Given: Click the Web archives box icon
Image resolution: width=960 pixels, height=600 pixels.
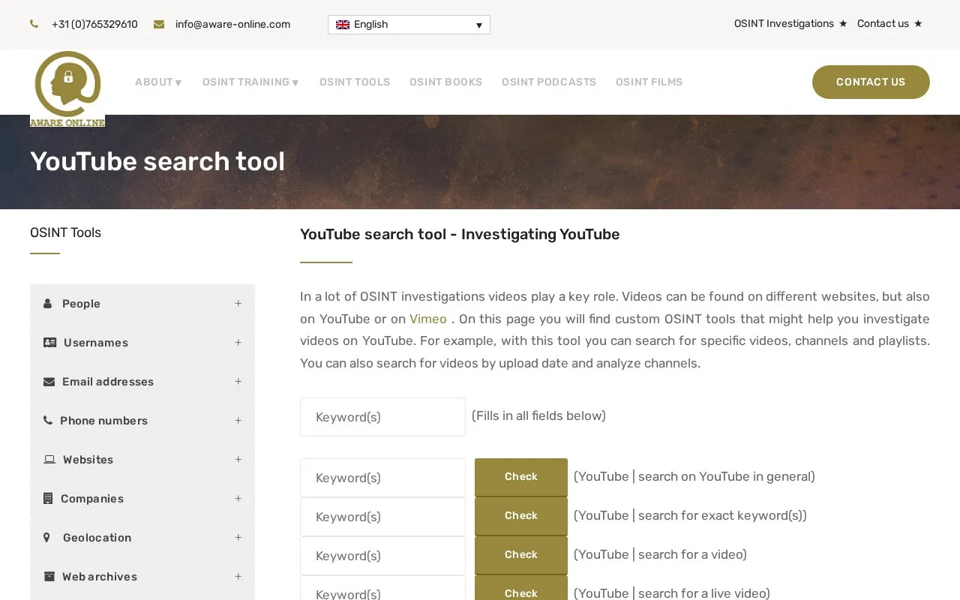Looking at the screenshot, I should (x=49, y=577).
